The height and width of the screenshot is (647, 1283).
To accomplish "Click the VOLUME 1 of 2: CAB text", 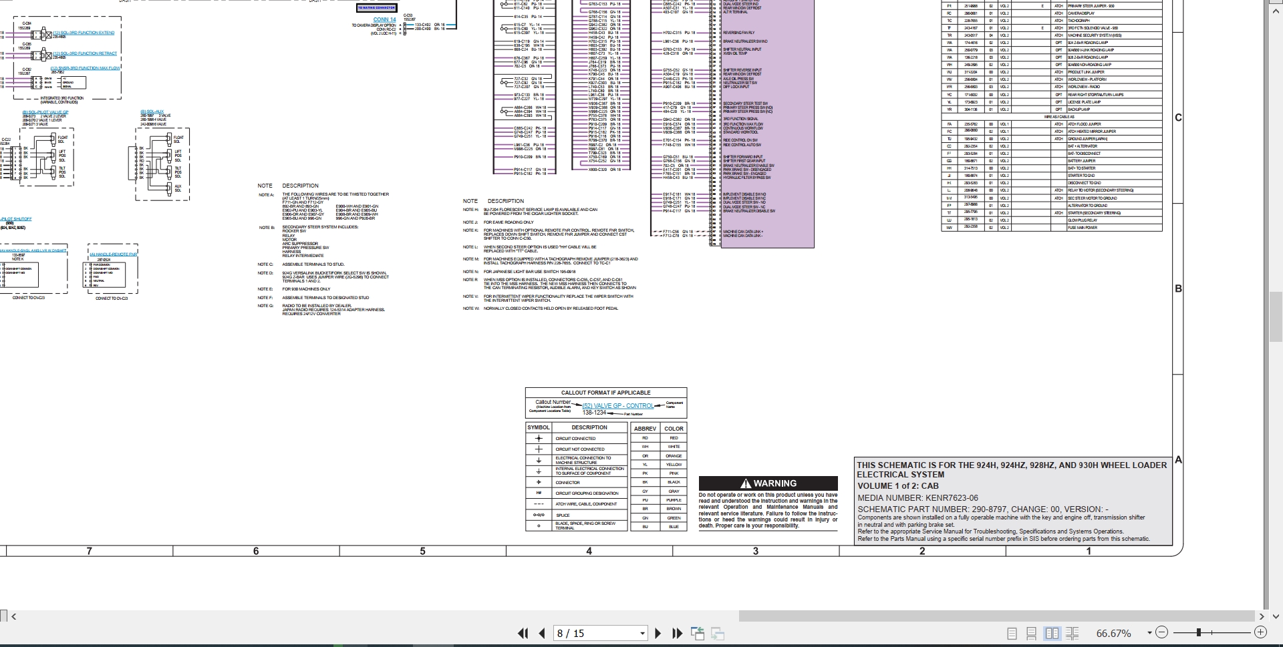I will tap(898, 486).
